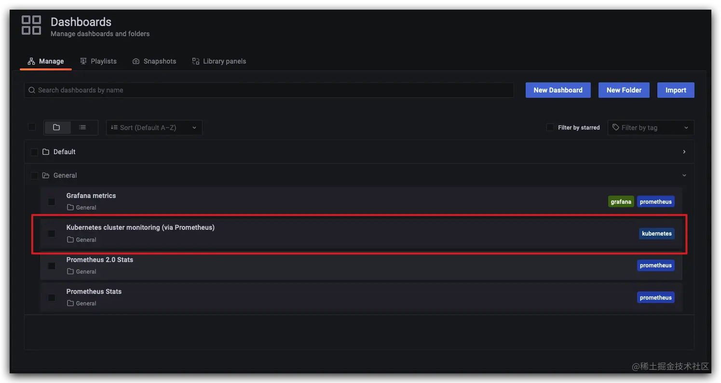Click General label under Grafana metrics

coord(86,208)
